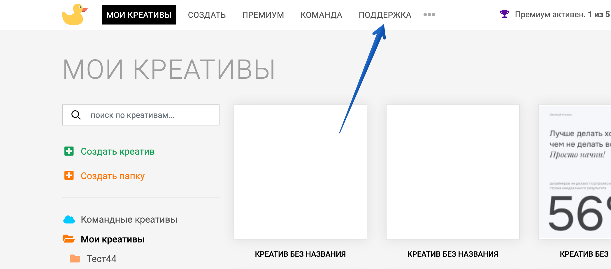This screenshot has height=269, width=611.
Task: Click the search magnifier icon
Action: [x=76, y=115]
